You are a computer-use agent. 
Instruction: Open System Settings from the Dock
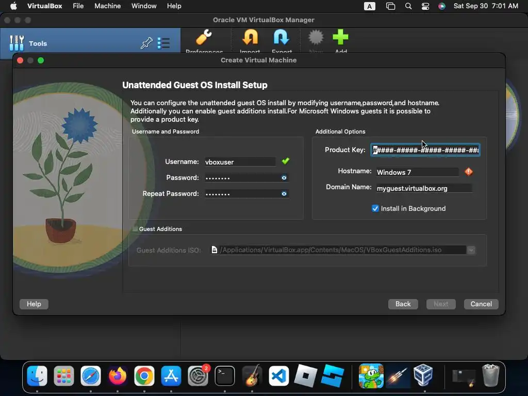pos(198,376)
